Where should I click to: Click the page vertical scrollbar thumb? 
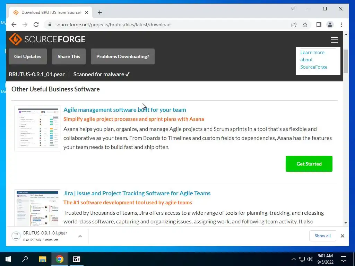(346, 61)
